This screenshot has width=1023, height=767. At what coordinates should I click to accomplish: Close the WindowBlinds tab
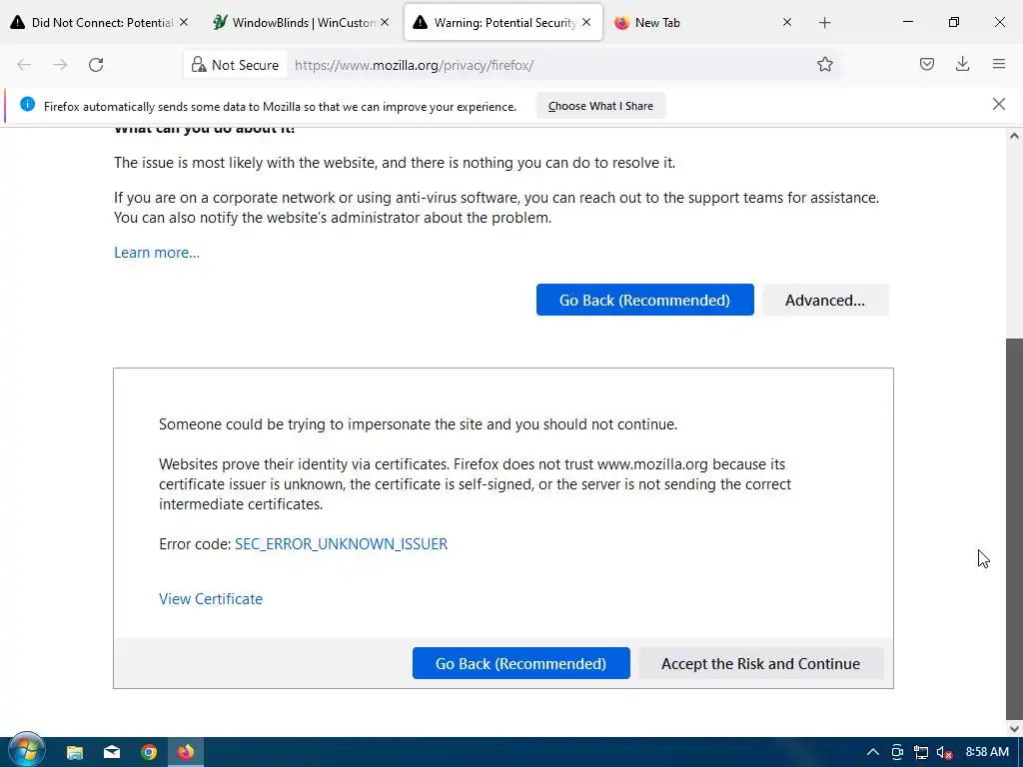tap(385, 22)
